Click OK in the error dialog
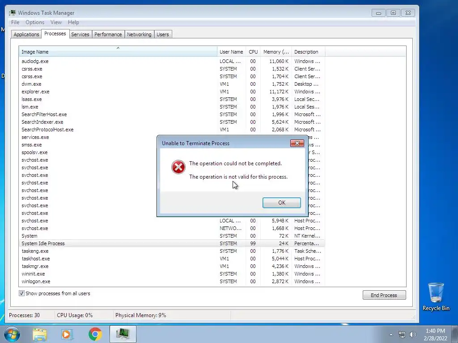The image size is (458, 343). (282, 203)
